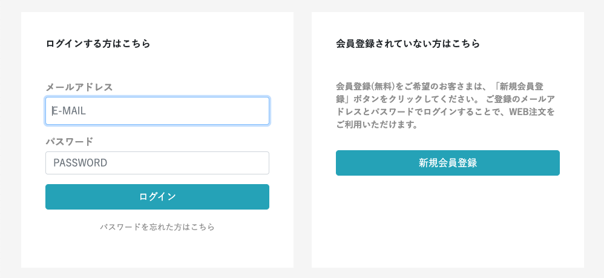Click the パスワード field label

coord(70,142)
